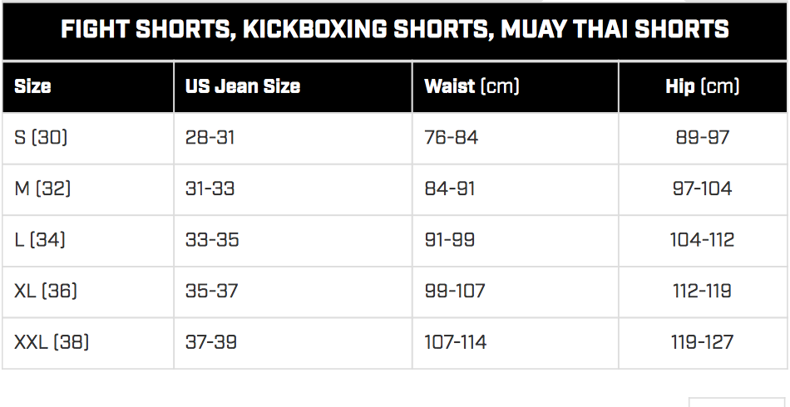Screen dimensions: 790x407
Task: Select the XXL (38) size cell
Action: point(88,343)
